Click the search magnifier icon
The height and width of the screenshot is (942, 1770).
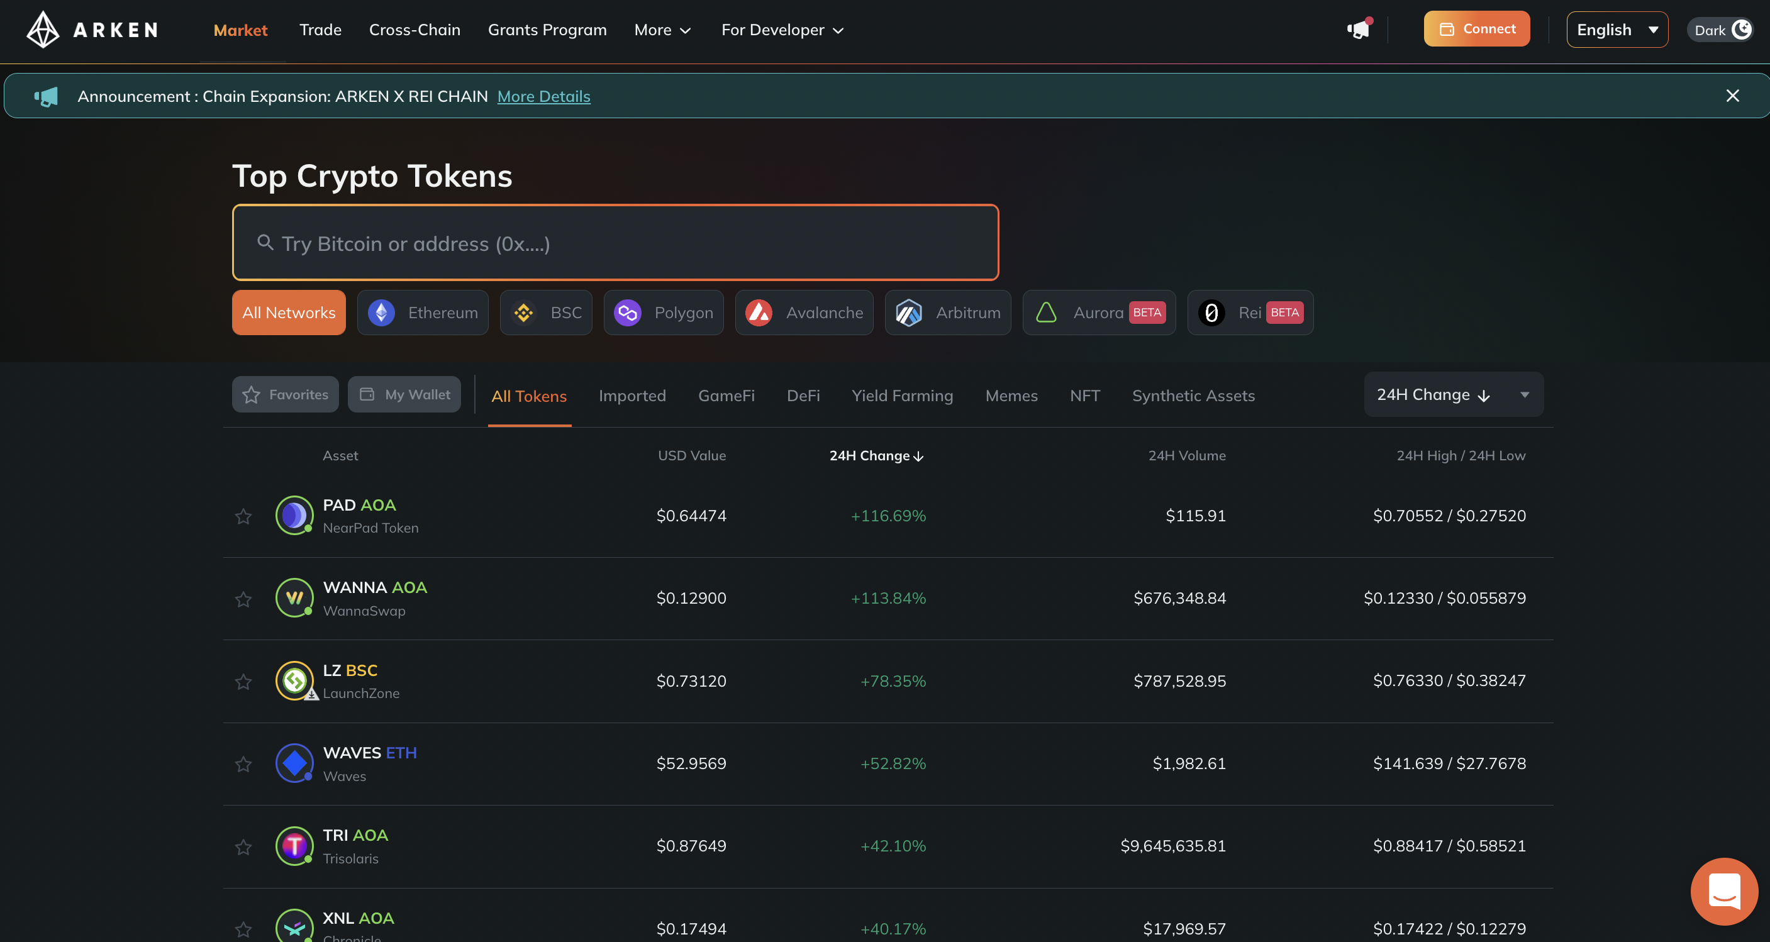click(265, 243)
